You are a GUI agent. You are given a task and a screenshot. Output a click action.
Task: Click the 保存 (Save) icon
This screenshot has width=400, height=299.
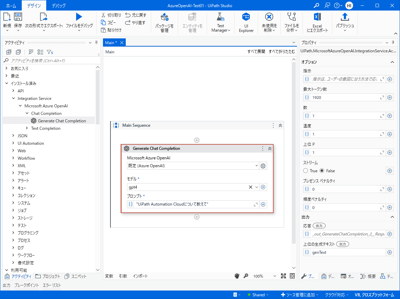coord(18,17)
